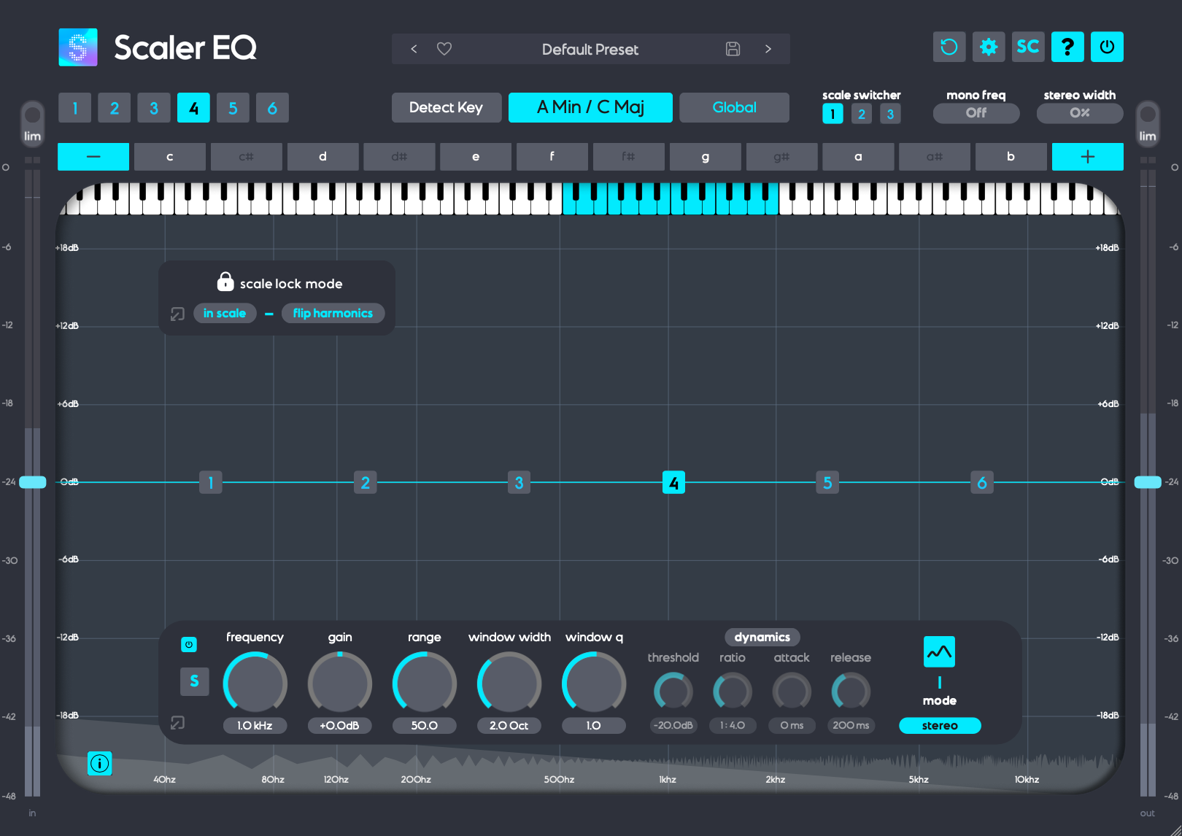Favorite the preset with the heart icon
1182x836 pixels.
pos(444,49)
